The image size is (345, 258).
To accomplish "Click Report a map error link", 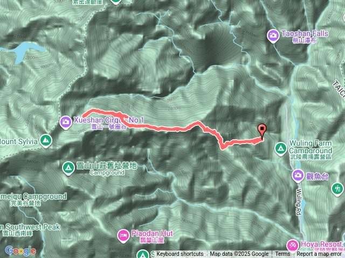I will [319, 254].
